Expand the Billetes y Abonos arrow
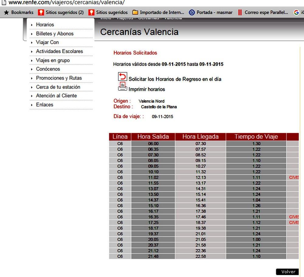 [32, 34]
